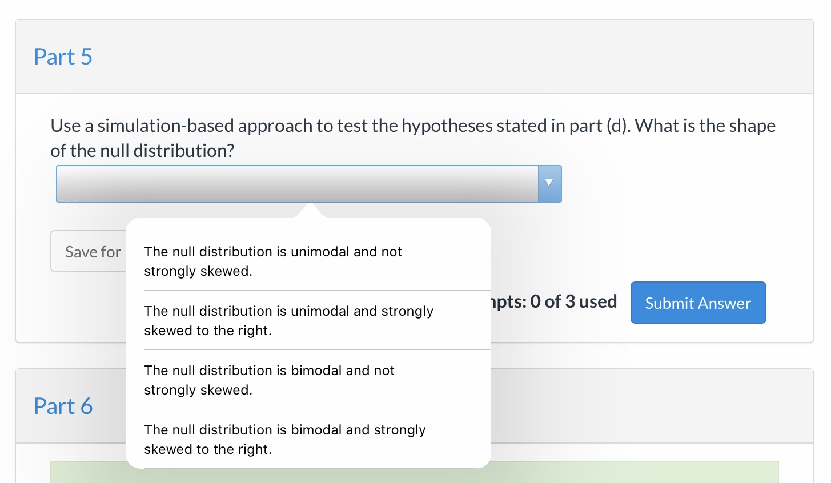Select 'unimodal and strongly skewed to the right'

pyautogui.click(x=288, y=320)
